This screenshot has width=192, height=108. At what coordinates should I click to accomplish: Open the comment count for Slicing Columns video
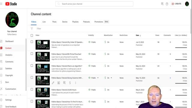(170, 78)
